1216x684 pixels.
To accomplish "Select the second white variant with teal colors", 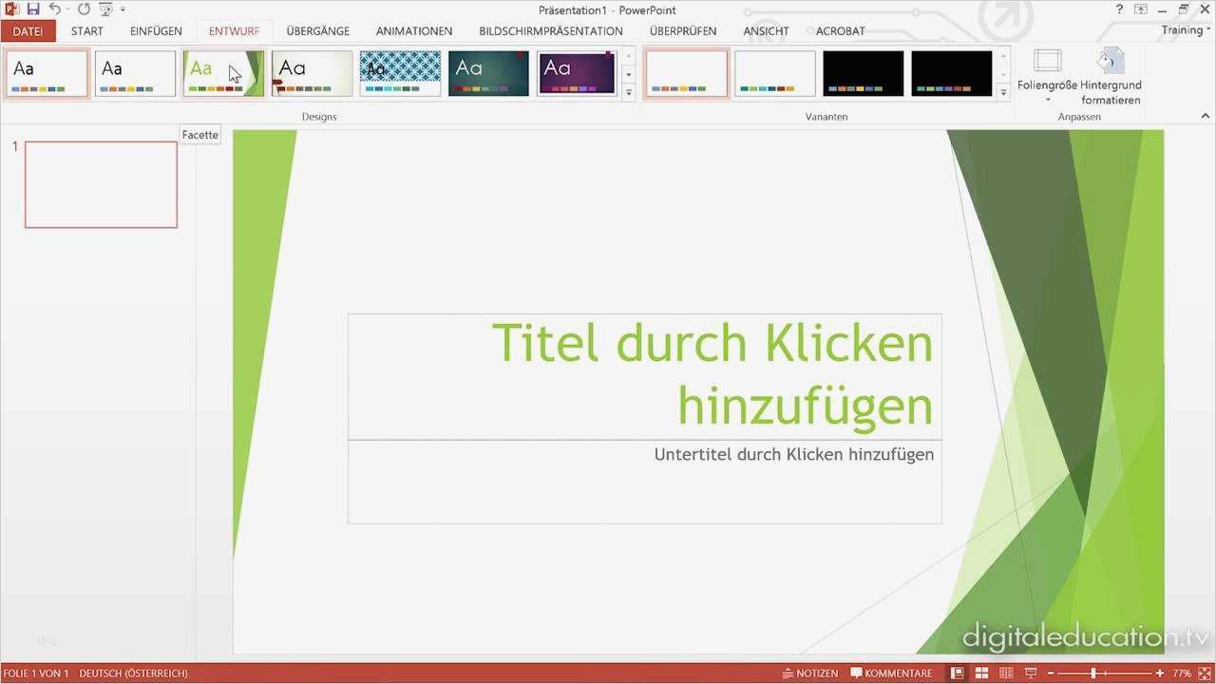I will [775, 73].
